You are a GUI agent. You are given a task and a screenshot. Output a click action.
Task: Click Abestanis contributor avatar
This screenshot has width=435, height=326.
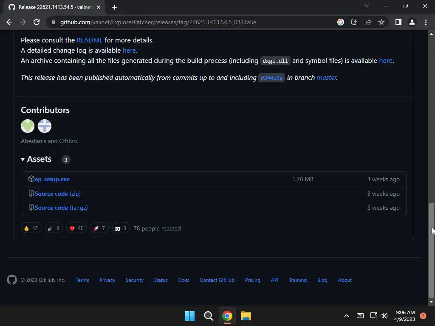(x=28, y=126)
